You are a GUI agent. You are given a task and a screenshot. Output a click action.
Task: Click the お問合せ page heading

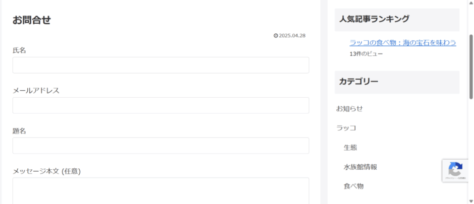(32, 20)
